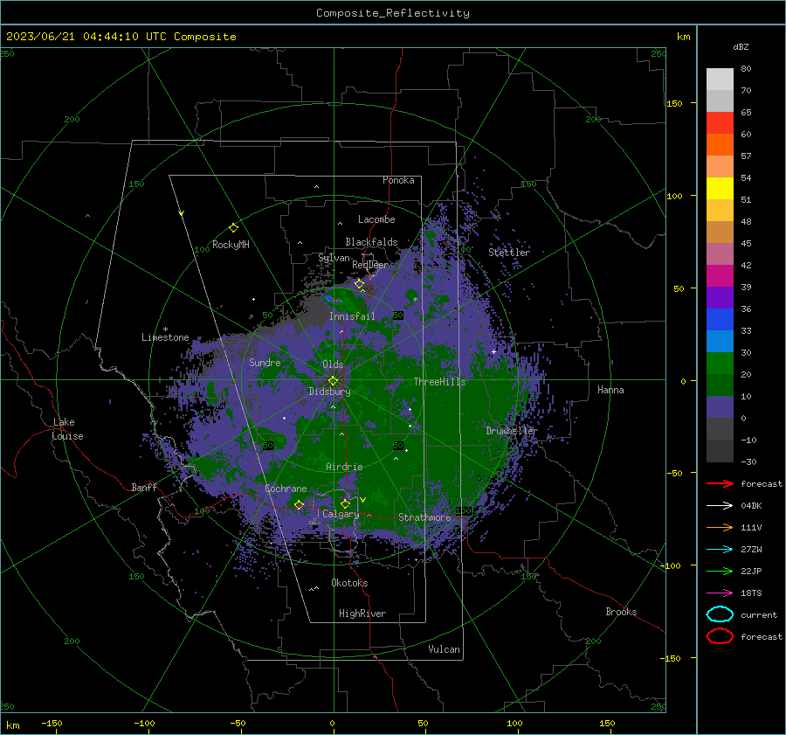786x735 pixels.
Task: Click the Brooks city label
Action: [x=621, y=612]
